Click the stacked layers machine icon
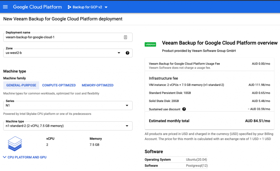 pos(15,144)
